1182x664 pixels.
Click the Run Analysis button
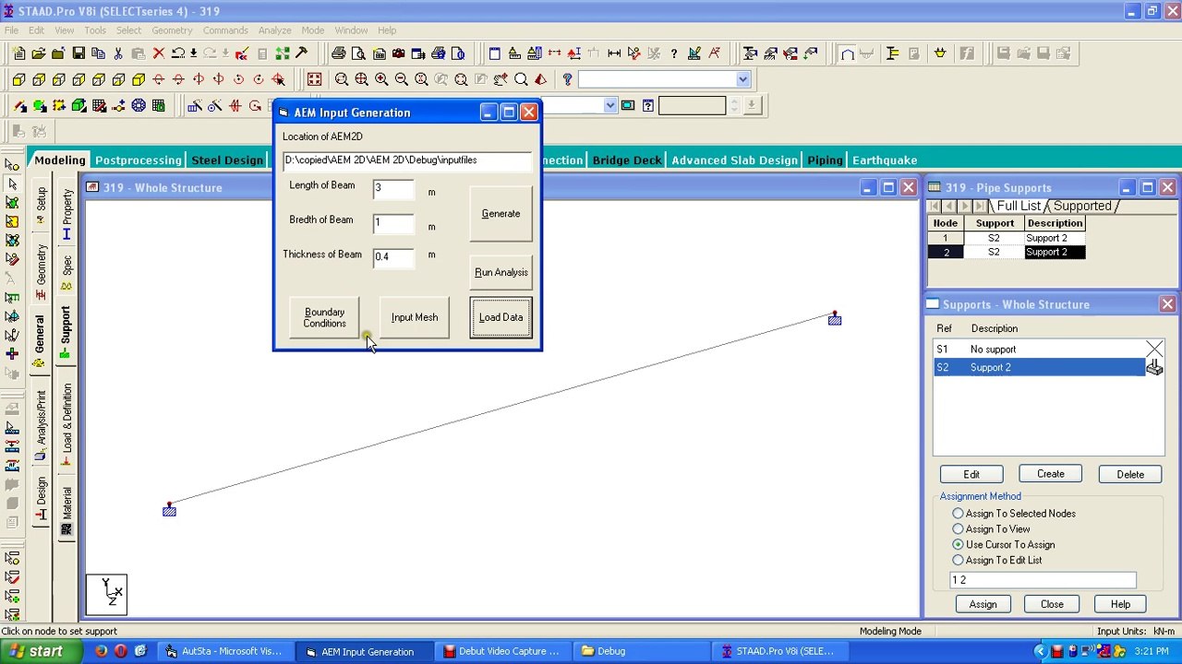(501, 273)
